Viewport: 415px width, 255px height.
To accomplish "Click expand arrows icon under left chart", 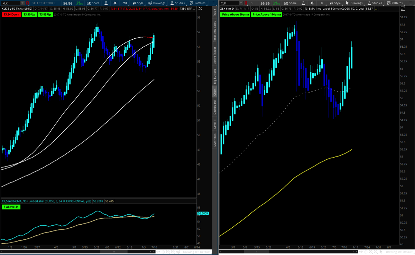I will (158, 252).
